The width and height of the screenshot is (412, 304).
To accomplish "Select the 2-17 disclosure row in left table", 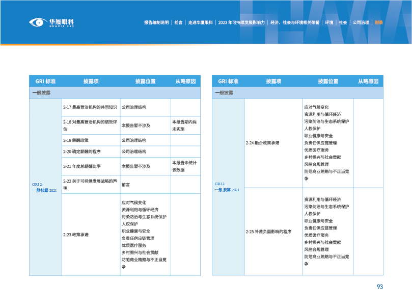I will [90, 107].
